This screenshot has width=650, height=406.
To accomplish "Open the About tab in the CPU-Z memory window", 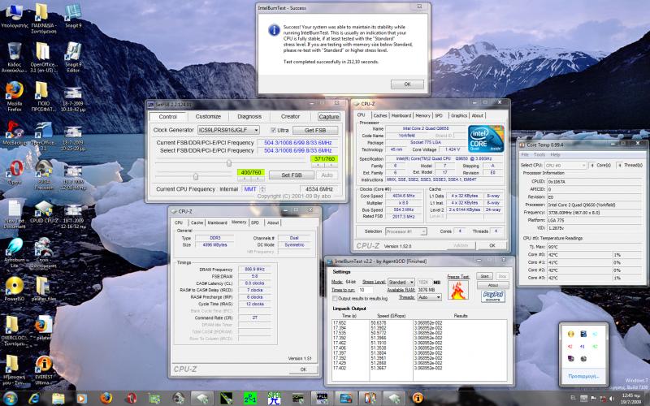I will pos(273,222).
